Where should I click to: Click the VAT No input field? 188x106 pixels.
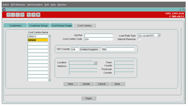[x=120, y=49]
